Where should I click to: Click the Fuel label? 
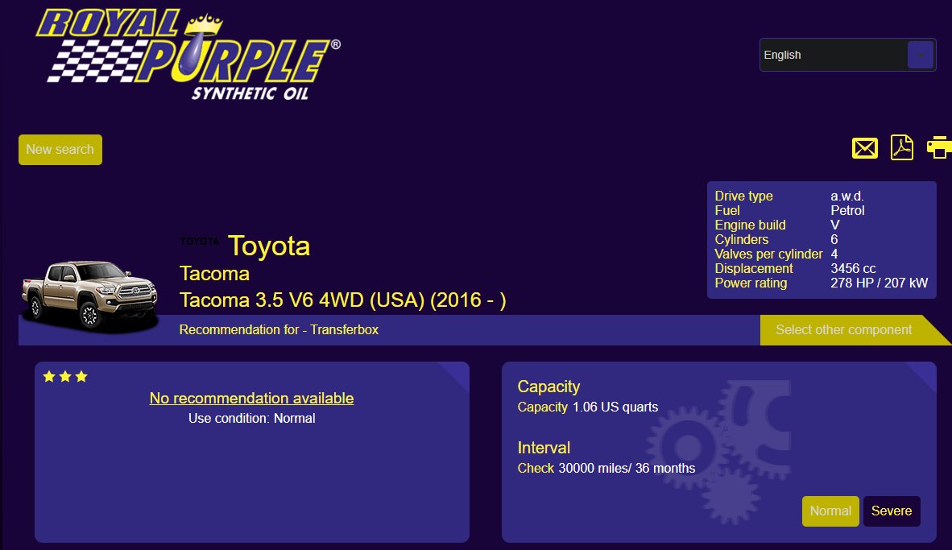click(727, 211)
